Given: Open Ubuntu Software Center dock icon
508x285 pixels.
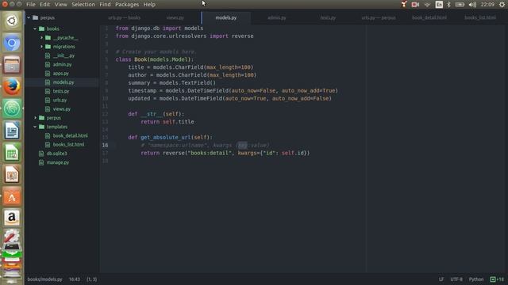Looking at the screenshot, I should coord(12,196).
